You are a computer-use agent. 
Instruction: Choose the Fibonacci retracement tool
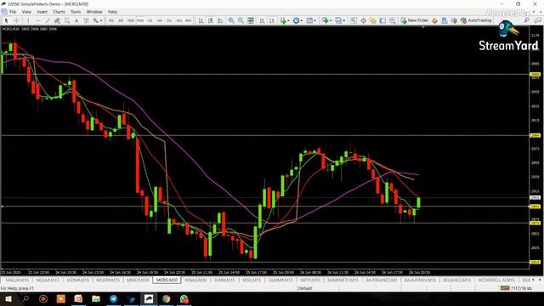(67, 20)
